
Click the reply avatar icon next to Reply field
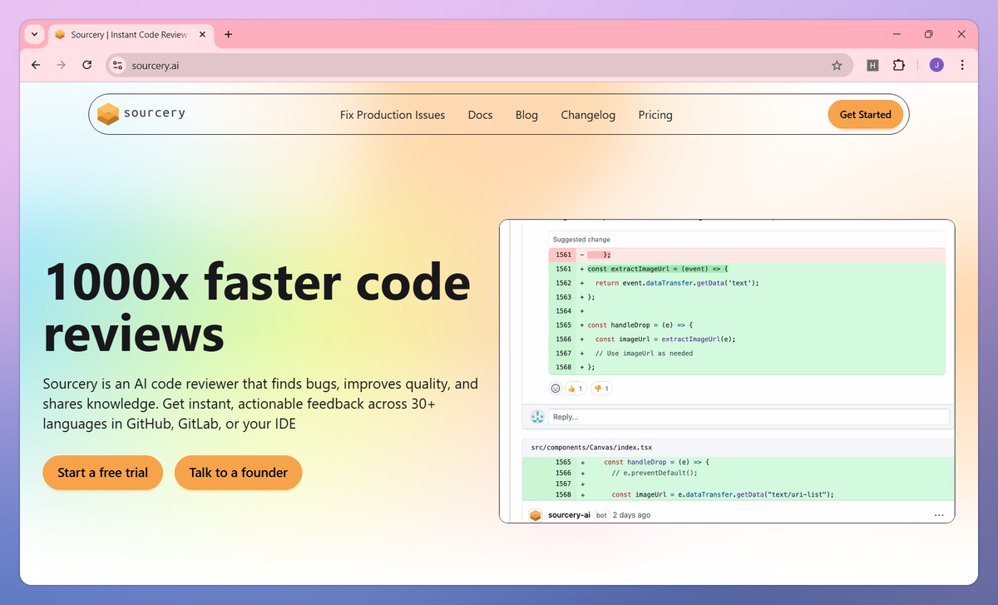pos(536,416)
